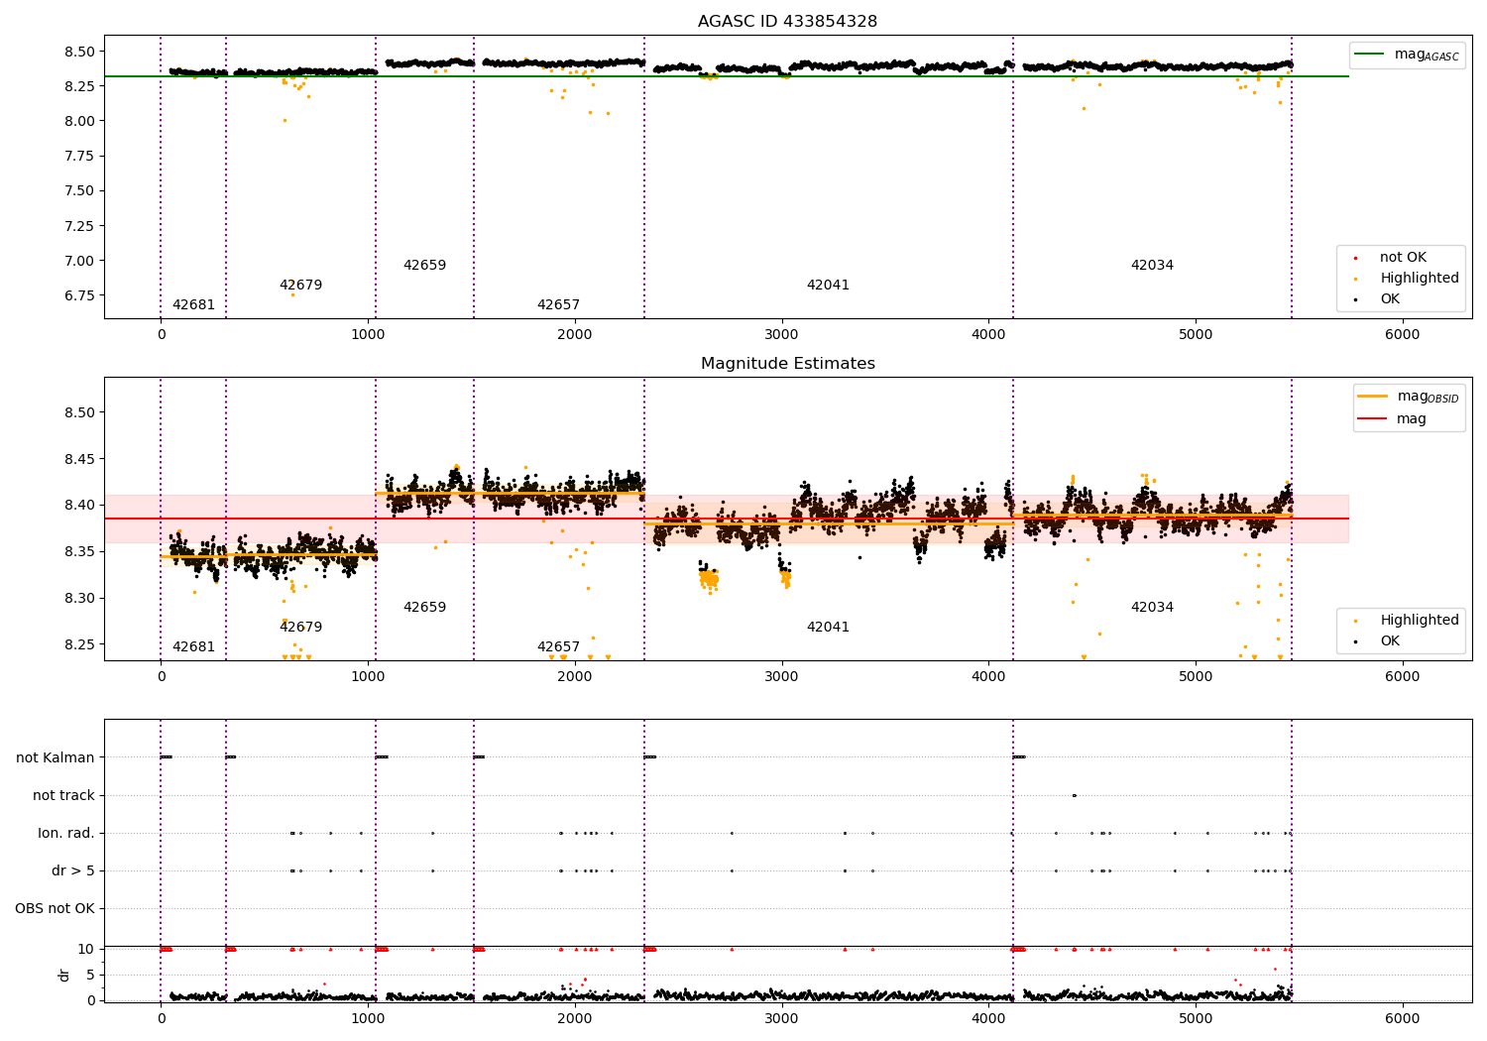Click the red 'mag' legend line sample
Image resolution: width=1487 pixels, height=1041 pixels.
tap(1373, 418)
